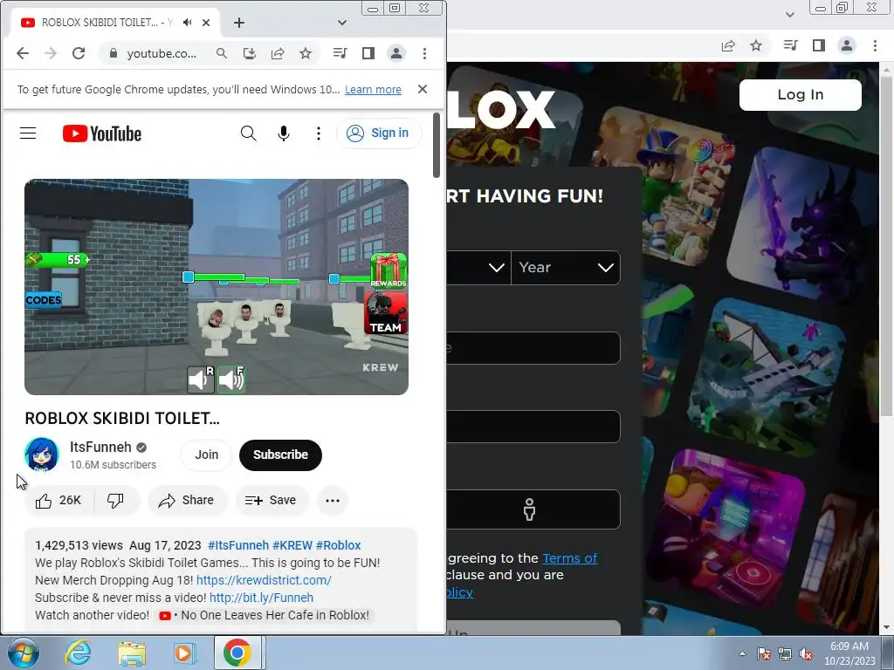This screenshot has width=894, height=670.
Task: Go forward in the YouTube Chrome window
Action: pyautogui.click(x=50, y=53)
